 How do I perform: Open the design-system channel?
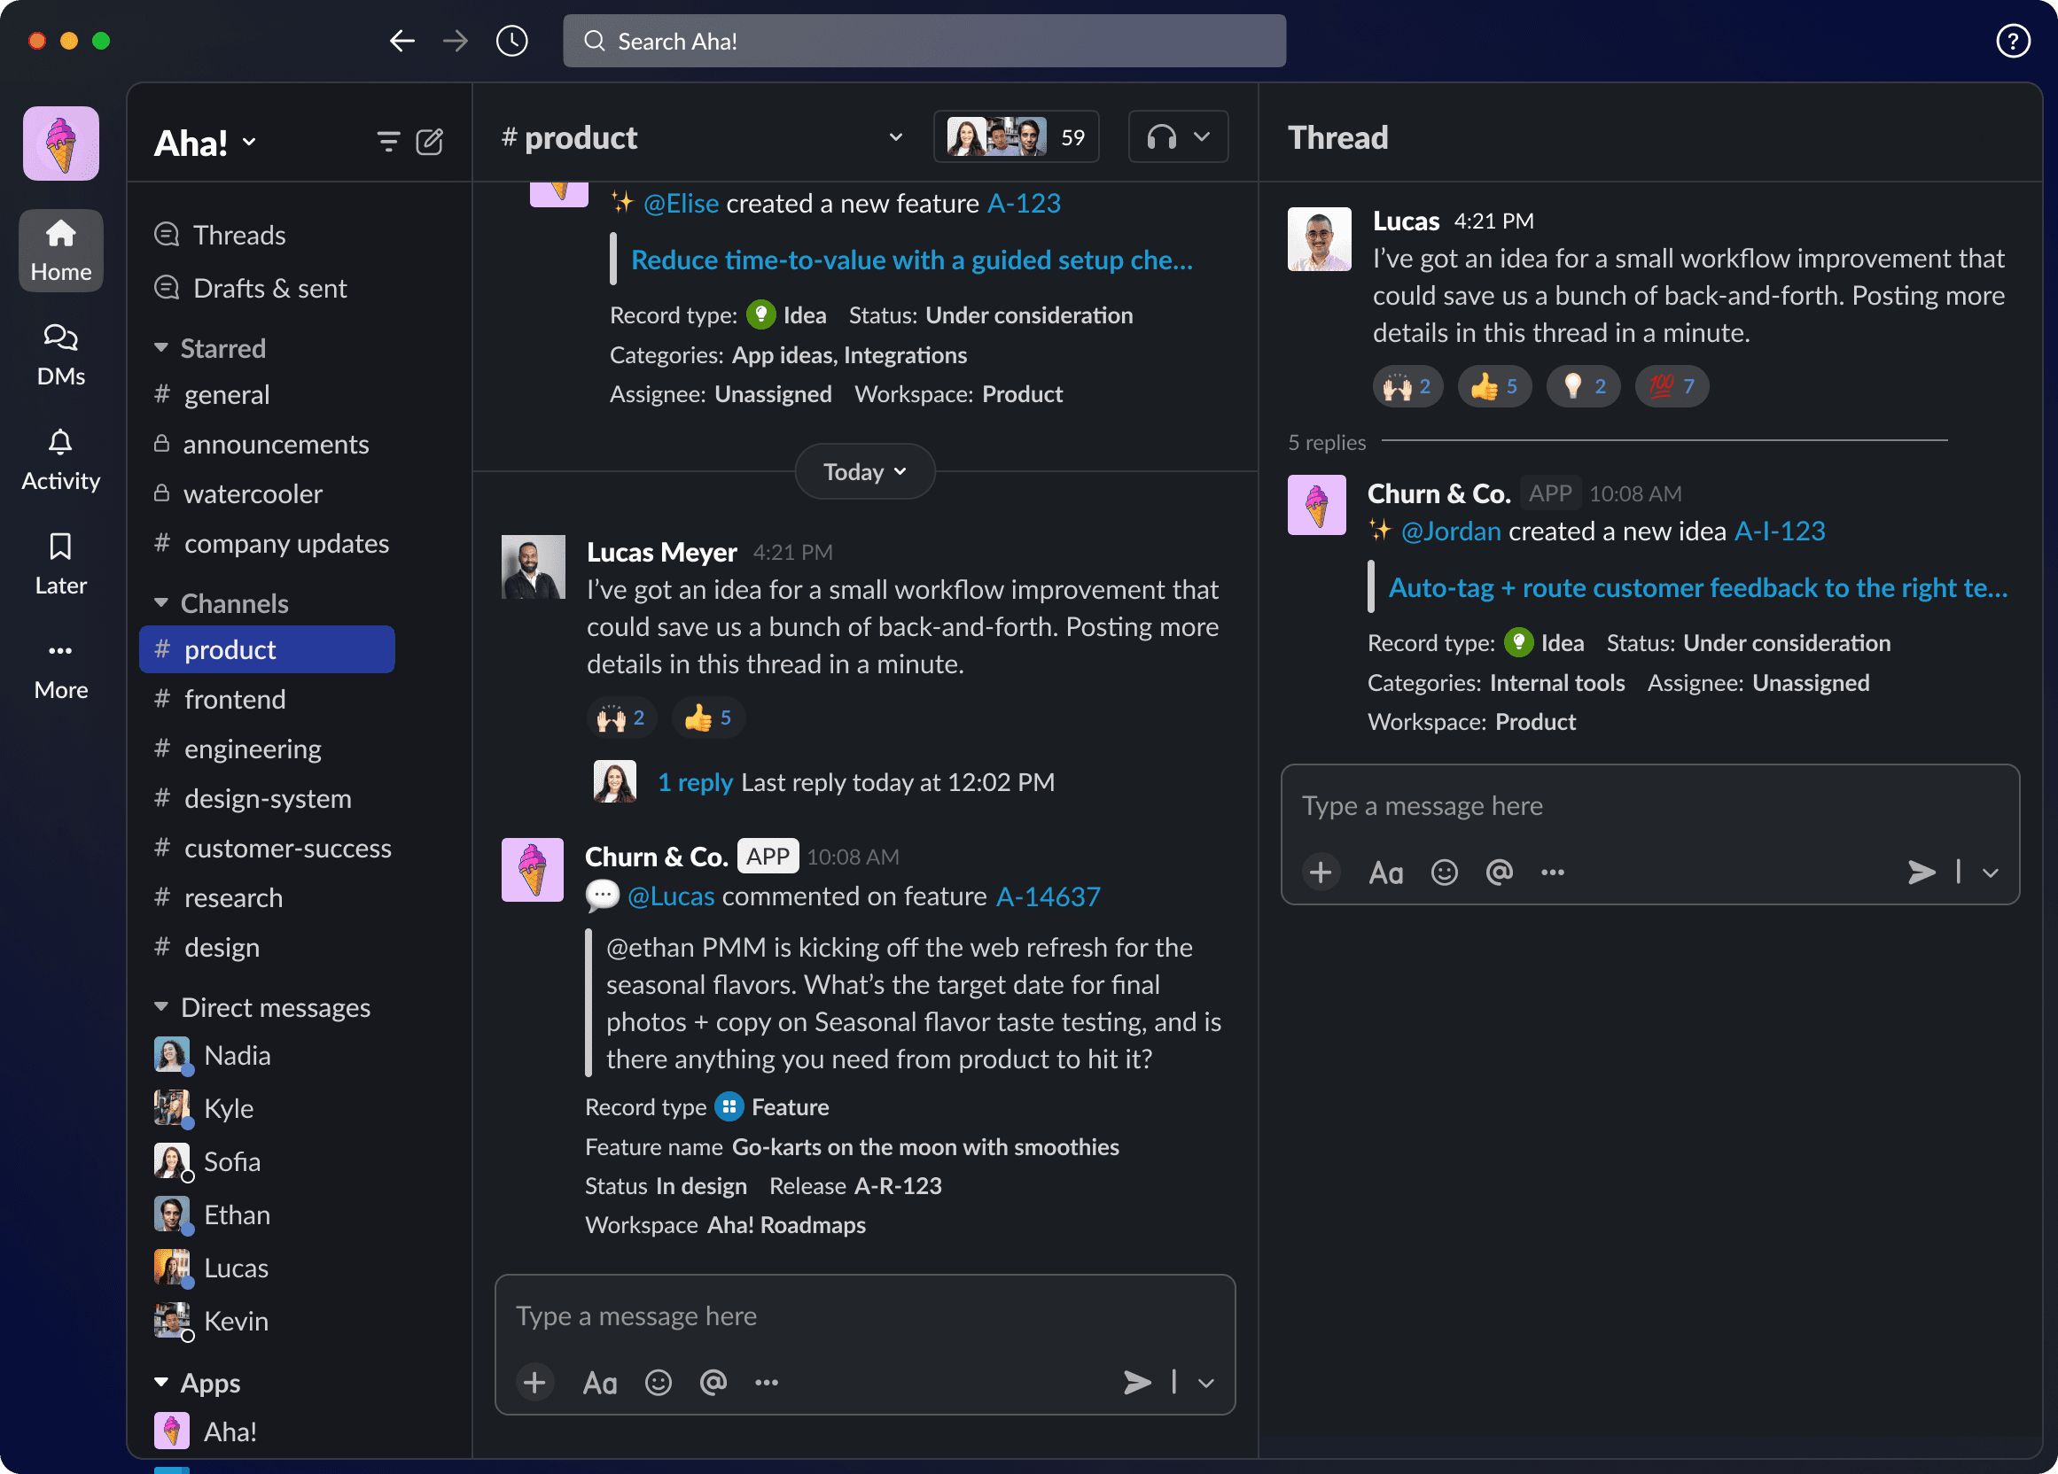click(x=267, y=798)
